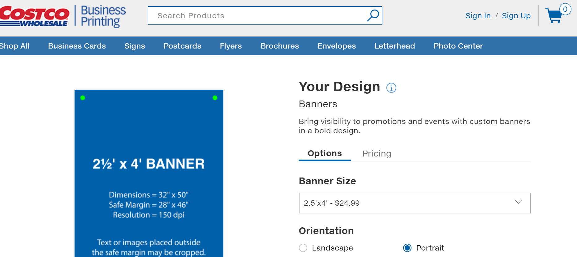This screenshot has width=577, height=257.
Task: Click the Your Design info icon
Action: [391, 88]
